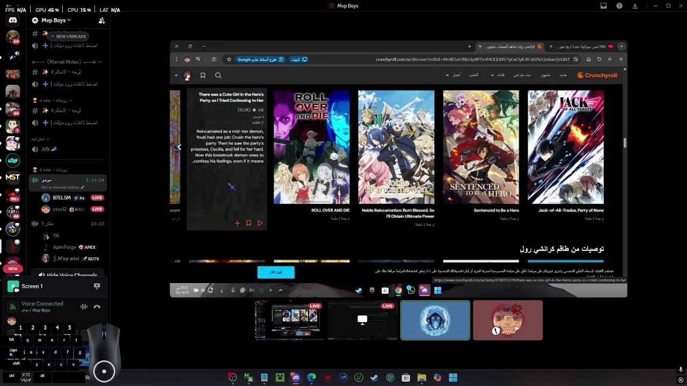The height and width of the screenshot is (386, 687).
Task: Open the teal wave server icon
Action: click(x=13, y=160)
